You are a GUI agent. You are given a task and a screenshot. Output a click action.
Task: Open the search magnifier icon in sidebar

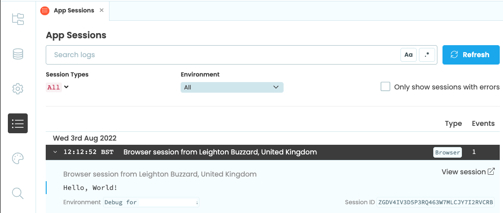[x=18, y=193]
